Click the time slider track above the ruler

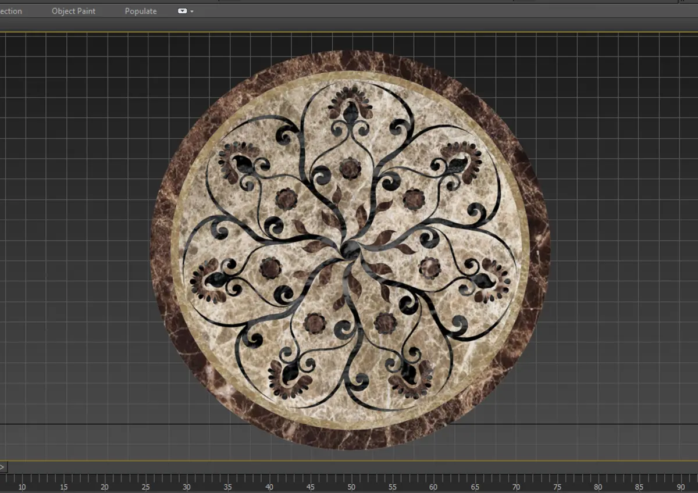pos(352,467)
